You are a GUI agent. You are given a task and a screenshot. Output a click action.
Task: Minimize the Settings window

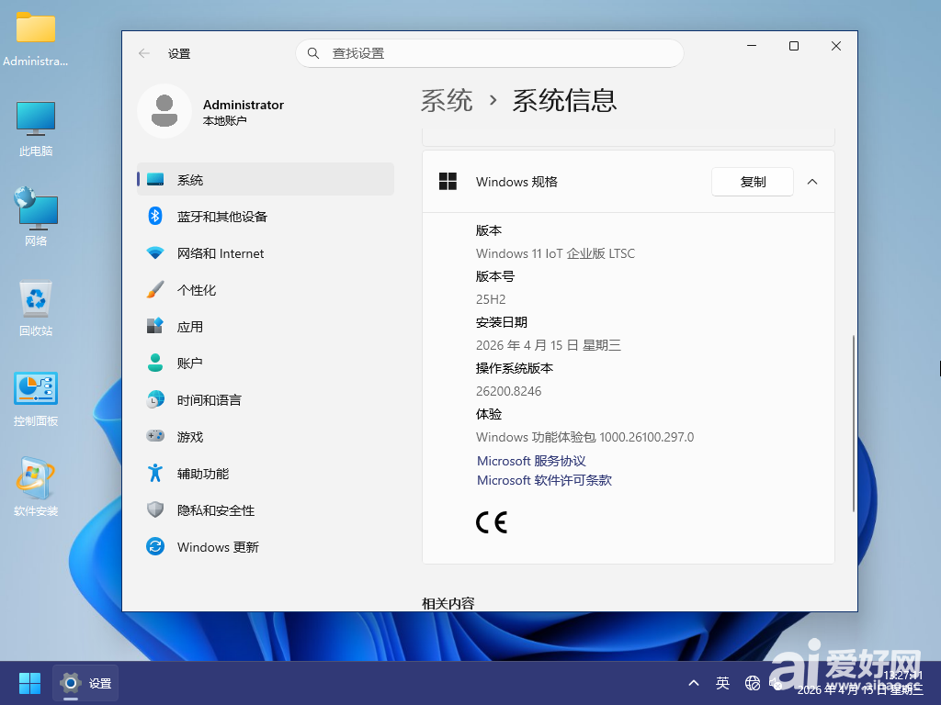point(752,46)
